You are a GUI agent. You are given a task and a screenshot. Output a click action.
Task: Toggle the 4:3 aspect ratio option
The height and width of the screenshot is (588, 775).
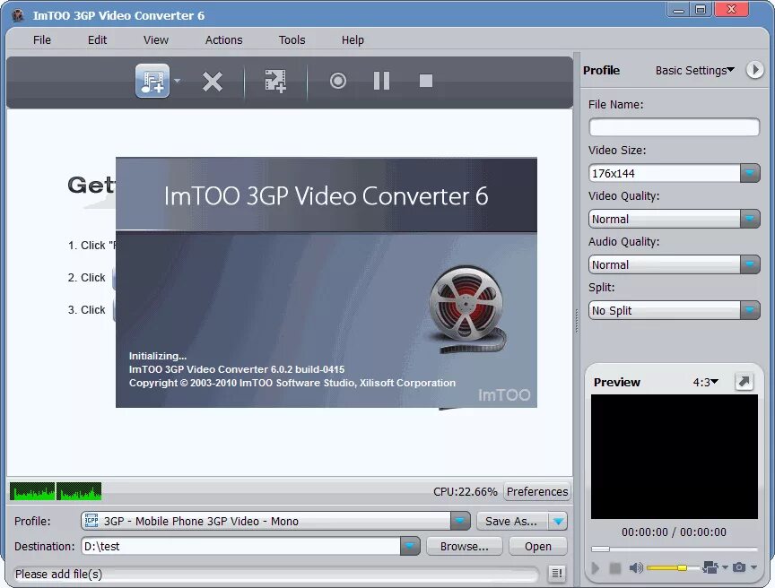tap(704, 381)
